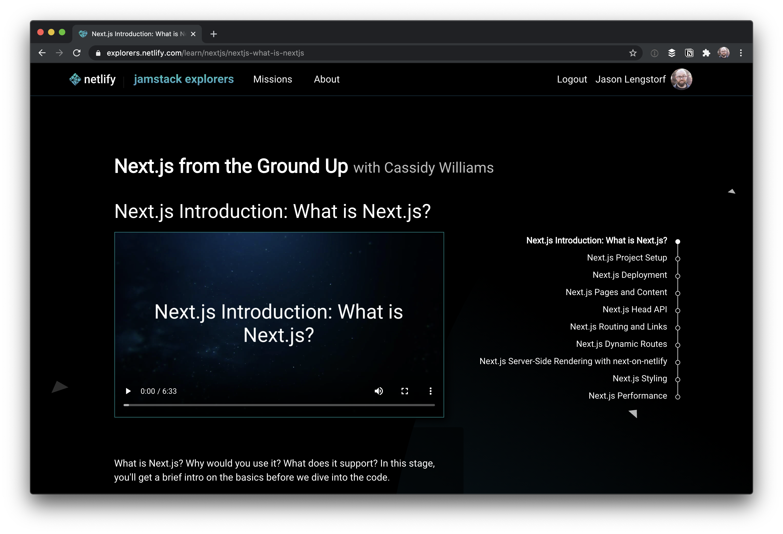Click the upward triangle arrow
This screenshot has width=783, height=534.
pyautogui.click(x=732, y=191)
